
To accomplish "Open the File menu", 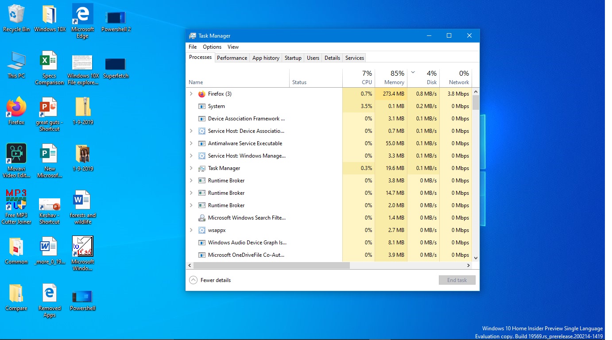I will coord(193,47).
